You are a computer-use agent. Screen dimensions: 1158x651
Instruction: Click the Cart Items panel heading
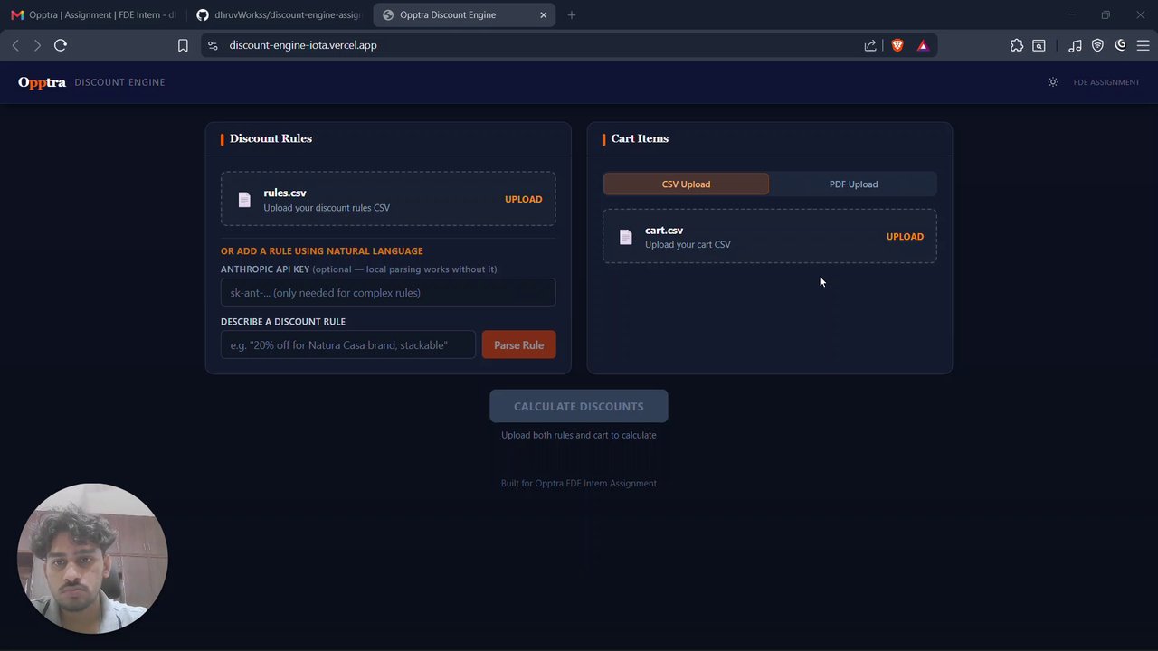click(640, 138)
